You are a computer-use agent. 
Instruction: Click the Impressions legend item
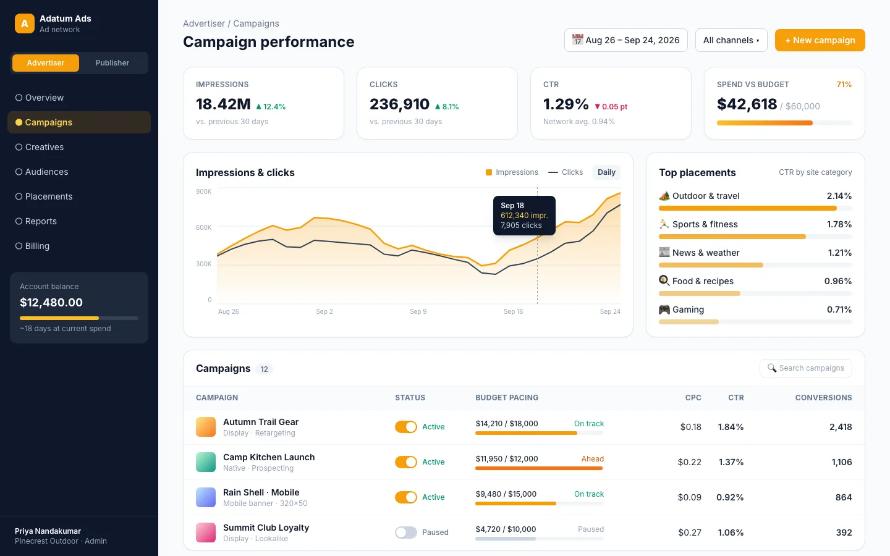pyautogui.click(x=512, y=172)
